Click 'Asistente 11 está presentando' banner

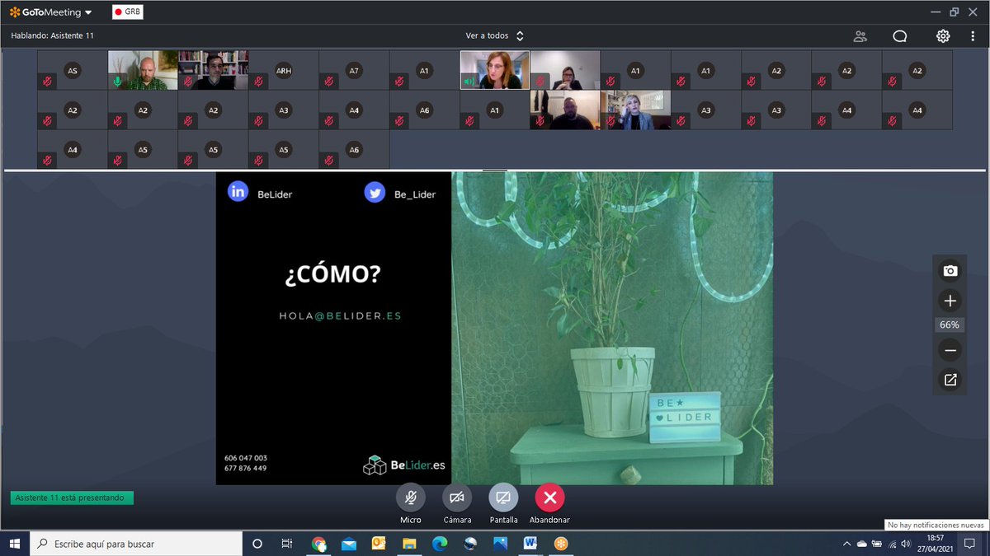72,498
